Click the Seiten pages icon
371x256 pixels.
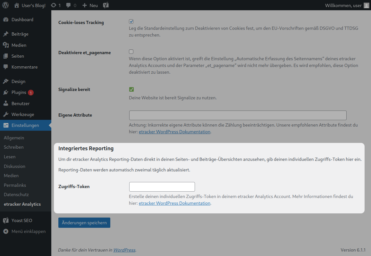point(6,56)
